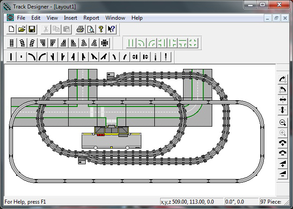Click the rotate clockwise arrow tool
This screenshot has width=293, height=209.
pyautogui.click(x=283, y=79)
